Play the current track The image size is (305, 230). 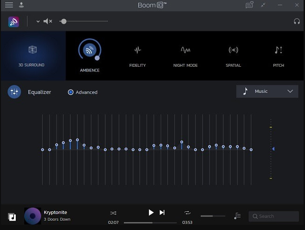150,212
